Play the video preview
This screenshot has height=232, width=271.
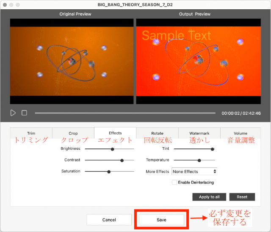(13, 113)
